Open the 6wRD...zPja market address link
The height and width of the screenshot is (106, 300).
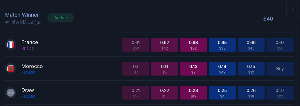click(x=26, y=22)
